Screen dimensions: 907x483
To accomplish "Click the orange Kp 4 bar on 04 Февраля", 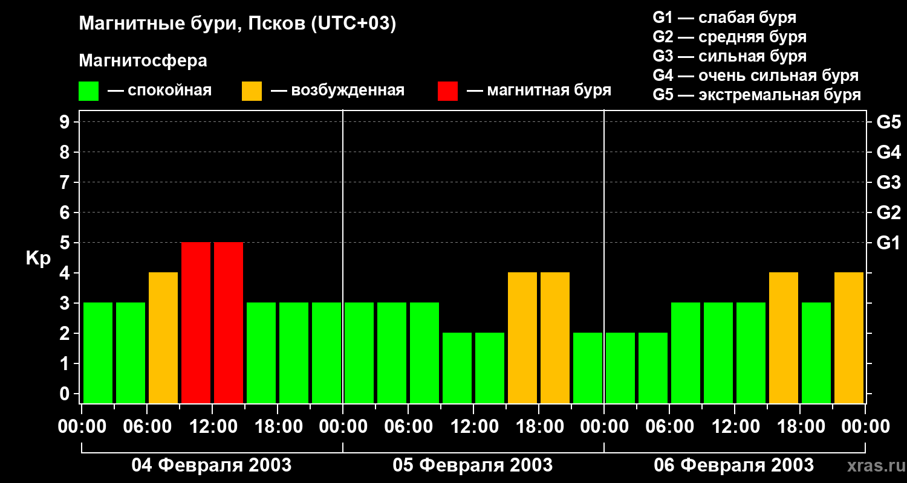I will click(163, 337).
